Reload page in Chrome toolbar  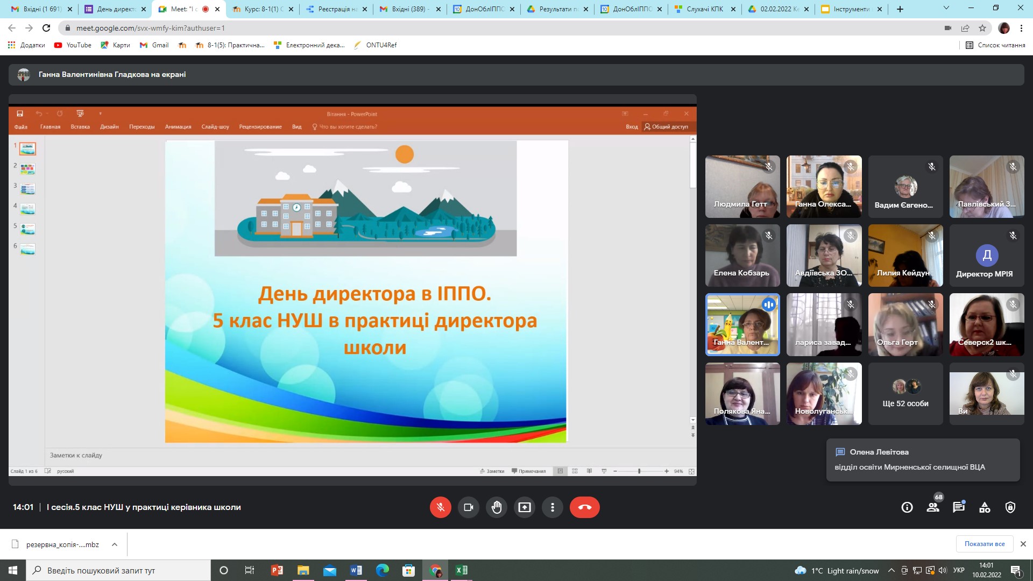(x=46, y=28)
